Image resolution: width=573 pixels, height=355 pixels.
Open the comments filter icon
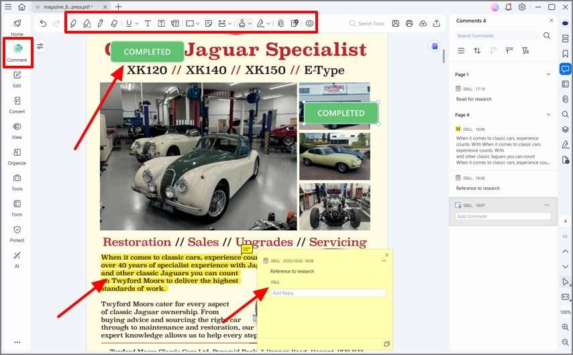coord(525,50)
